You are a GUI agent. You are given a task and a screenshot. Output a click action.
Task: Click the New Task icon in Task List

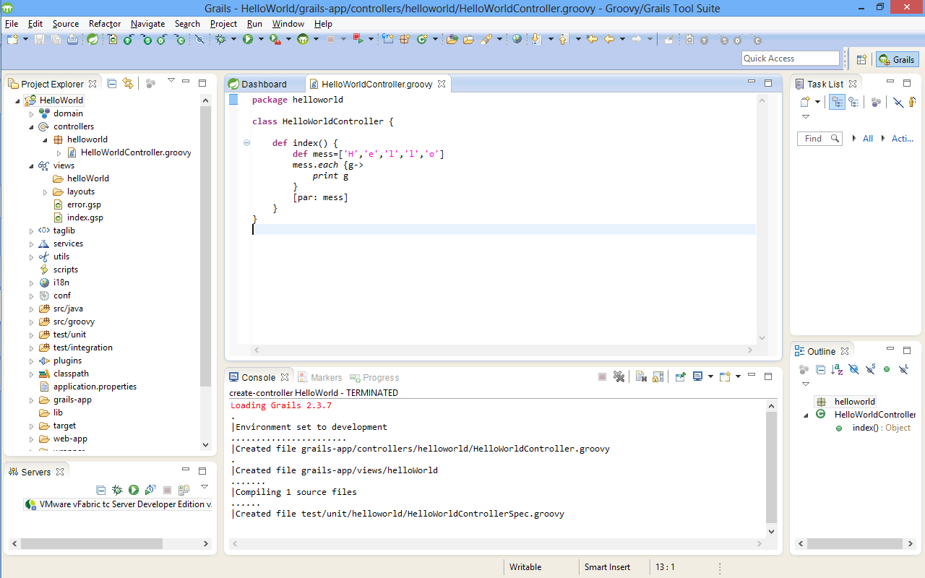[804, 102]
